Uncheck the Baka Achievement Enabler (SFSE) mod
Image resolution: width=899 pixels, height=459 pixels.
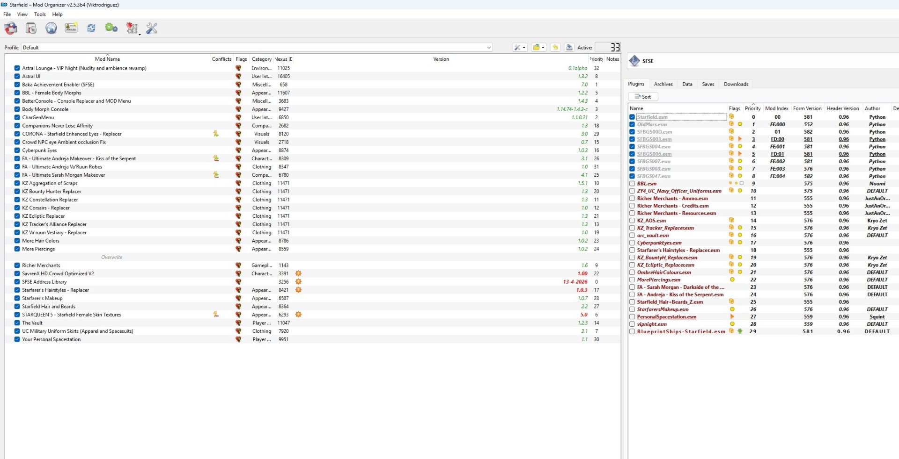click(x=17, y=85)
